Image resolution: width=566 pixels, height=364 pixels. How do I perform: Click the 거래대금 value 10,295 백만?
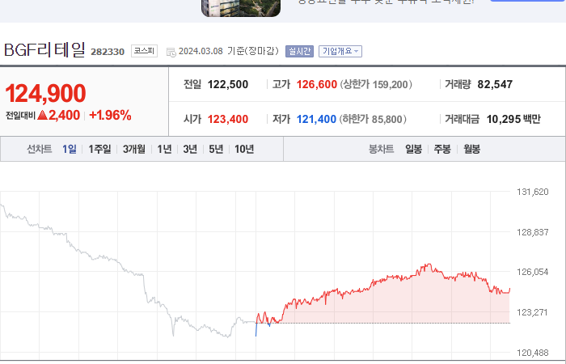pos(513,119)
